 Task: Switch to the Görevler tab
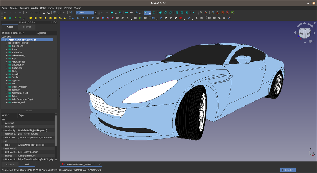point(27,27)
